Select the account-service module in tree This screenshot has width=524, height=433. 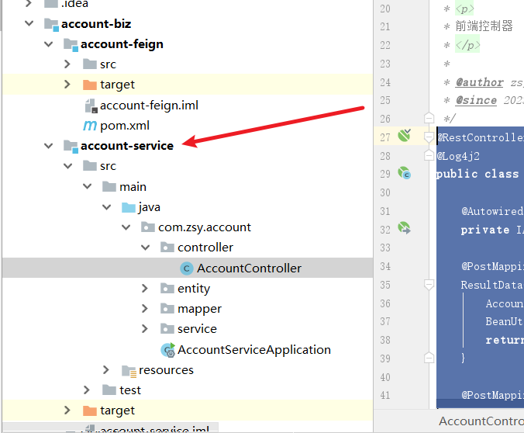tap(126, 146)
